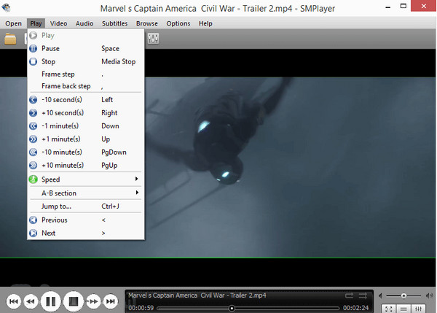Maximize the SMPlayer window
Viewport: 437px width, 313px height.
[403, 6]
